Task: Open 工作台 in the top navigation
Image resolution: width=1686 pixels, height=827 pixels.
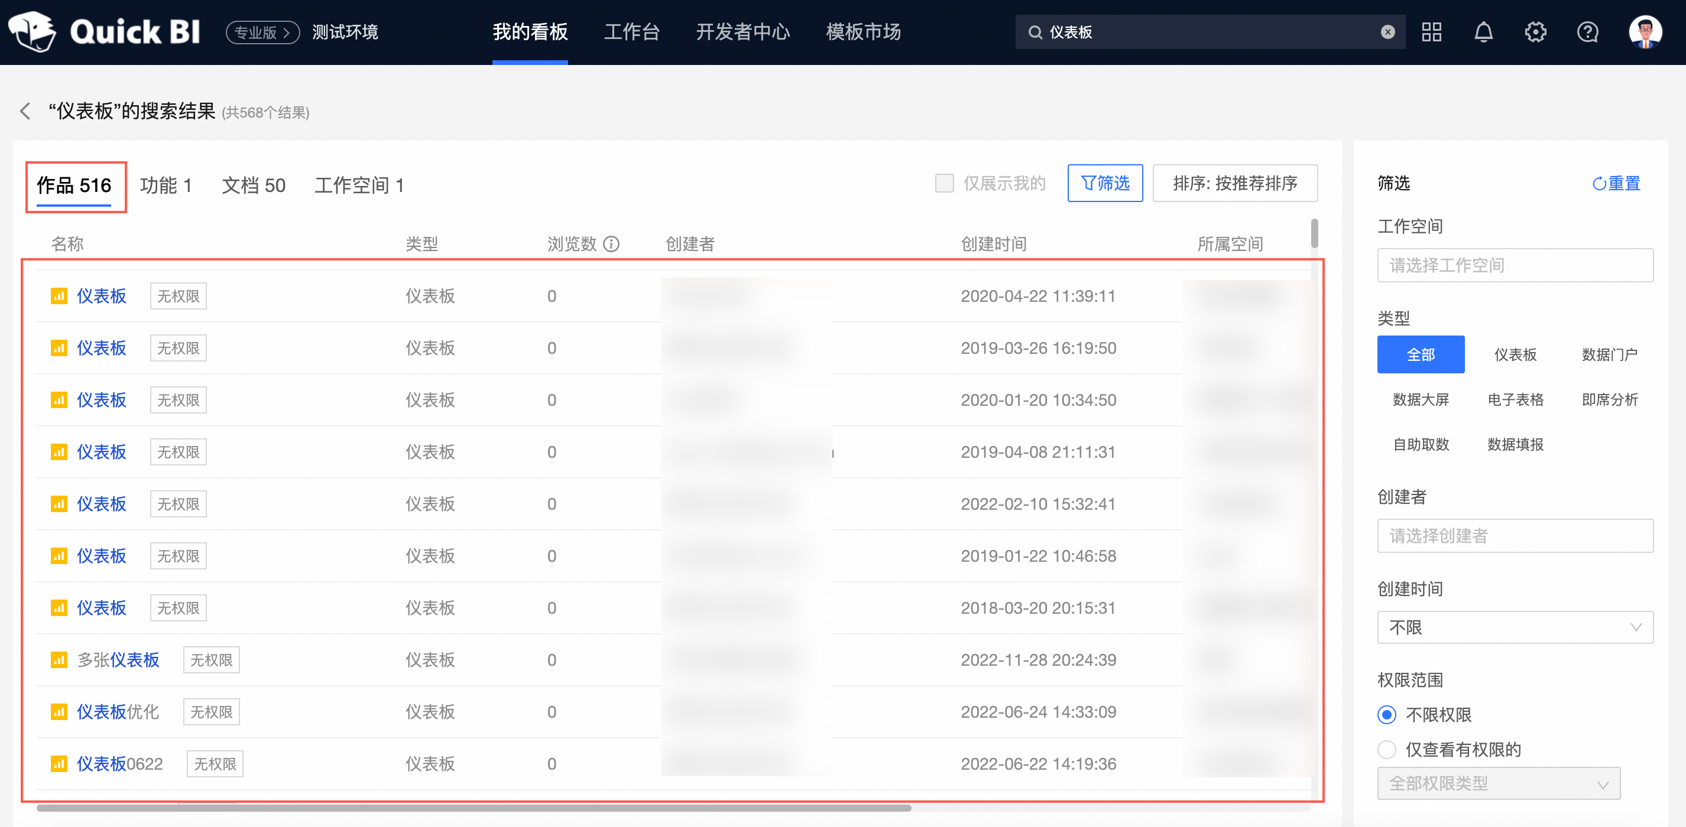Action: point(631,31)
